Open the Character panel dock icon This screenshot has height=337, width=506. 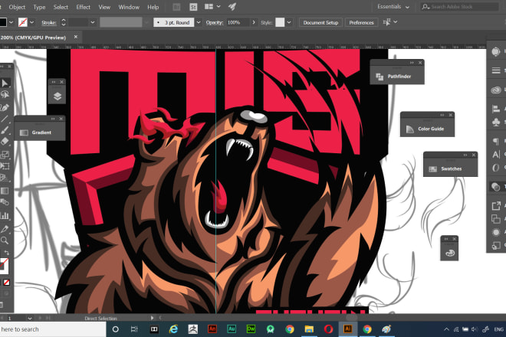[496, 155]
